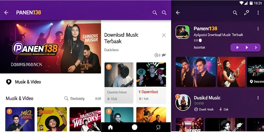Open the three-dot overflow menu in right header
This screenshot has height=132, width=264.
pyautogui.click(x=258, y=13)
